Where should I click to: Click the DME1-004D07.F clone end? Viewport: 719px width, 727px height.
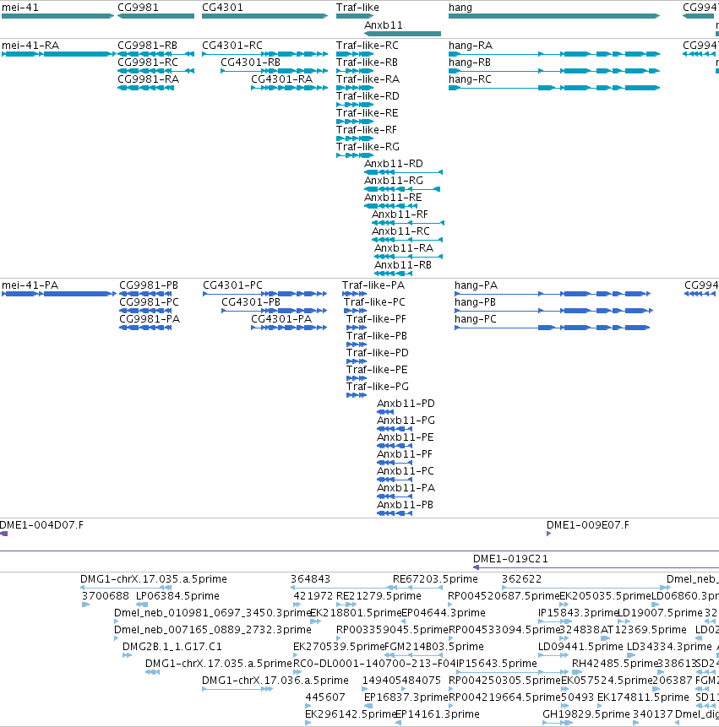pos(3,534)
